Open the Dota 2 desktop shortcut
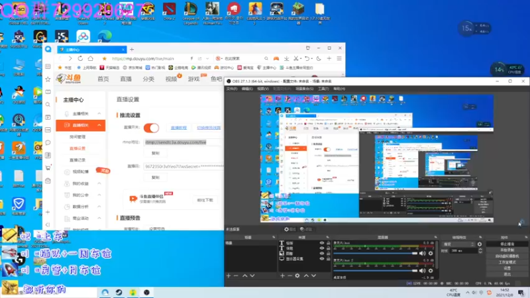The image size is (530, 298). click(x=169, y=11)
